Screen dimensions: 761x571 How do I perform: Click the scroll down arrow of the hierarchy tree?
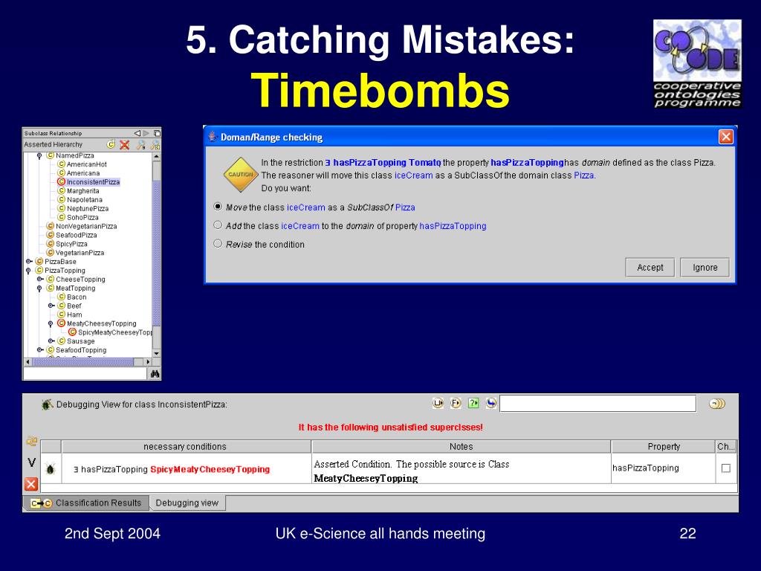pyautogui.click(x=156, y=353)
